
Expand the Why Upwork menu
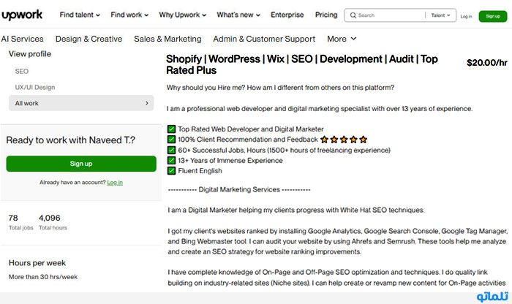(183, 15)
